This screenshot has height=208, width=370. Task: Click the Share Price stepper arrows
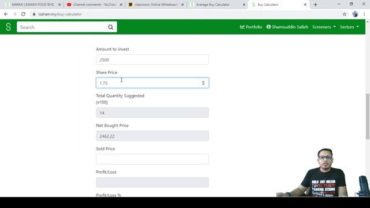(203, 83)
